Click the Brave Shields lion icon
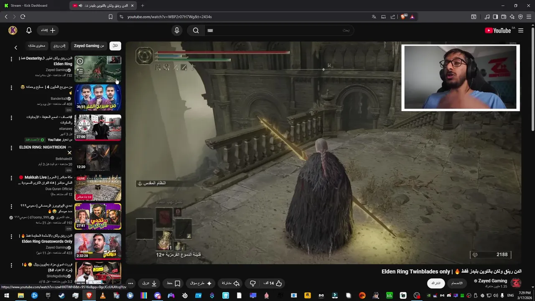 [403, 17]
